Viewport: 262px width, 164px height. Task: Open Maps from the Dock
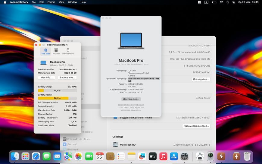68,157
